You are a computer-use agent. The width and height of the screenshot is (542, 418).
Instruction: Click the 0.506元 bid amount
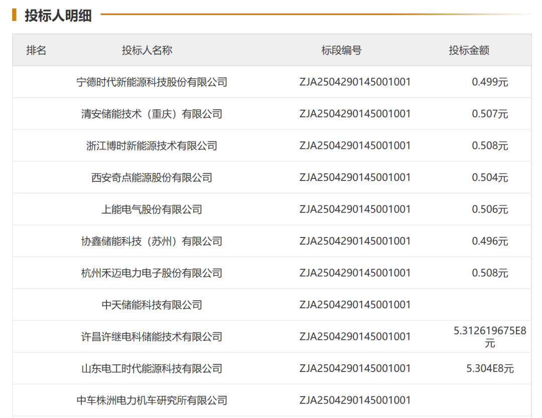point(490,209)
